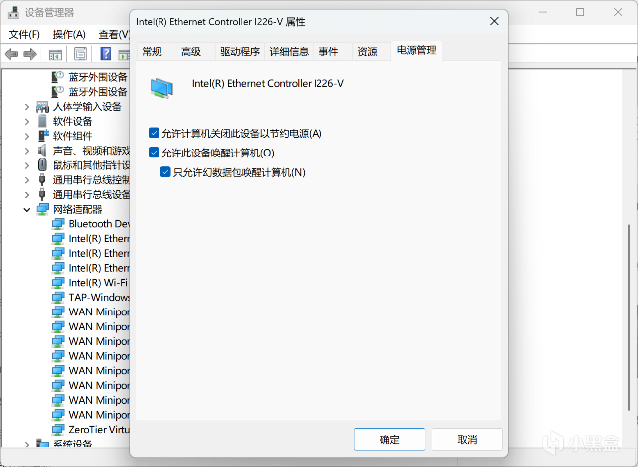
Task: Expand the 软件组件 tree node
Action: [27, 136]
